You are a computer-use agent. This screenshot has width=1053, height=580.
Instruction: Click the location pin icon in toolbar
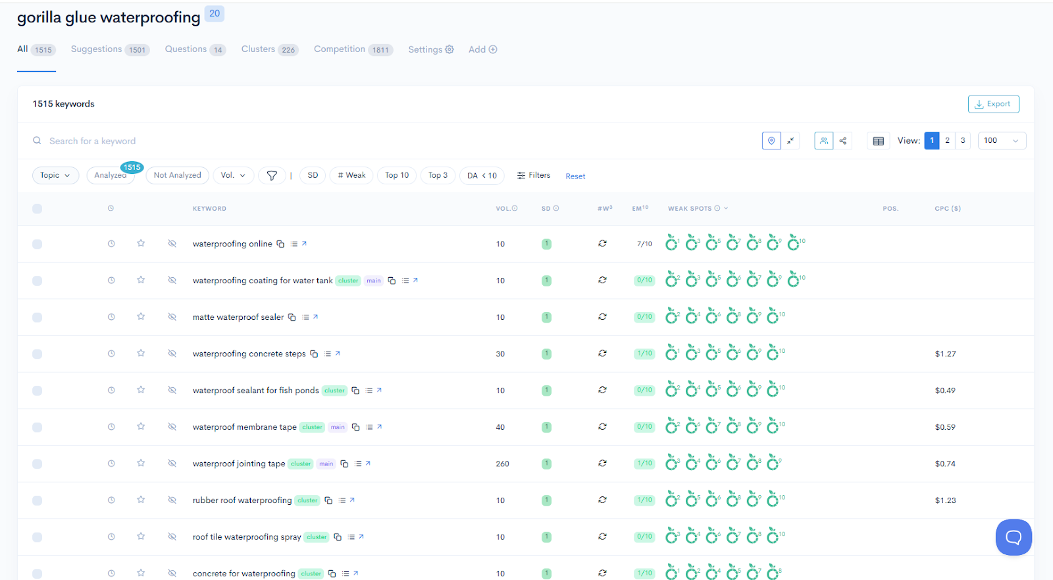coord(771,141)
